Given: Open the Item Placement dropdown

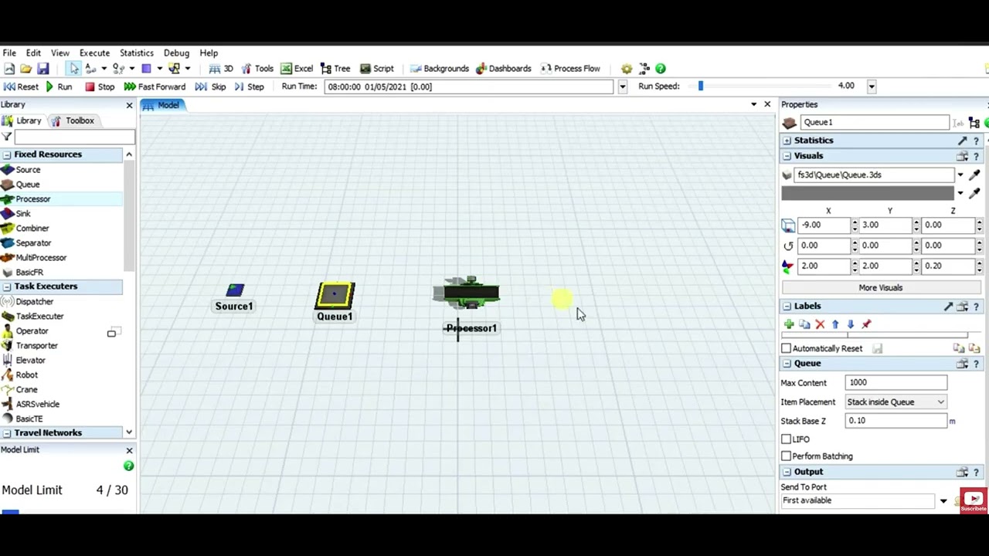Looking at the screenshot, I should (x=896, y=402).
